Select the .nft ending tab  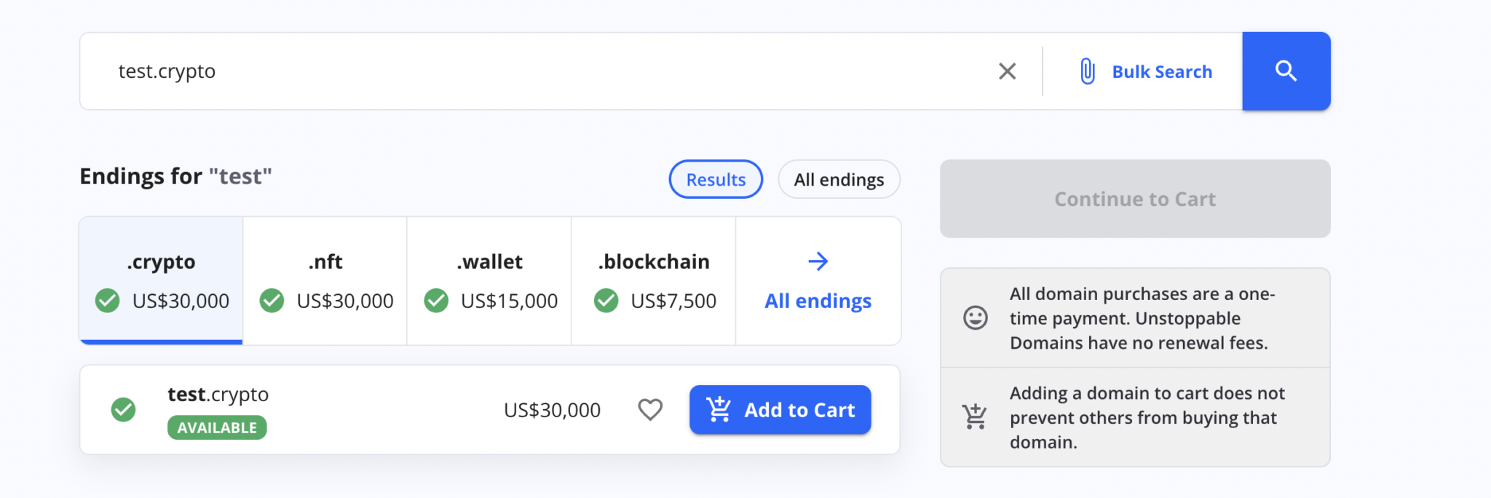tap(325, 280)
